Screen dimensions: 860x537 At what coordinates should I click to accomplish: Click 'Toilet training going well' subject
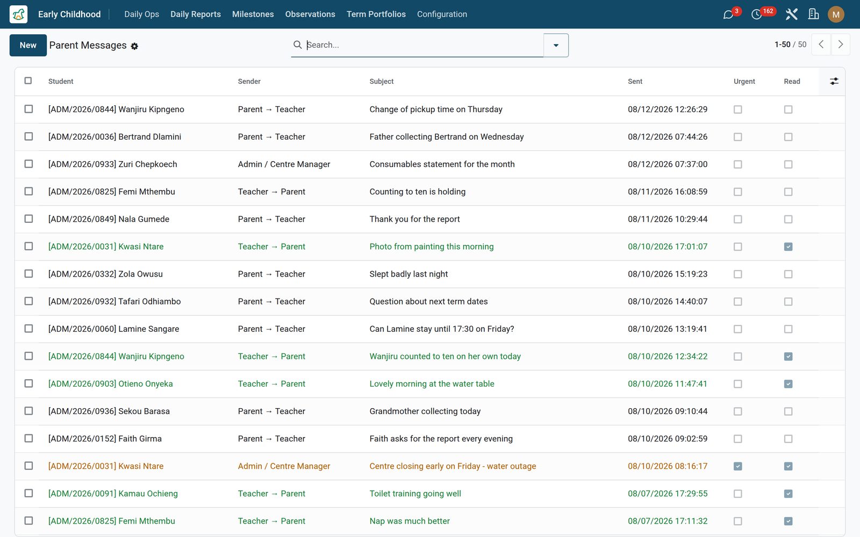coord(415,494)
